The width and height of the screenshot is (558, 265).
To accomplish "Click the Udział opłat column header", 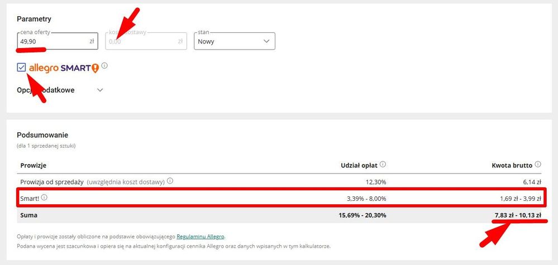I will pos(359,165).
